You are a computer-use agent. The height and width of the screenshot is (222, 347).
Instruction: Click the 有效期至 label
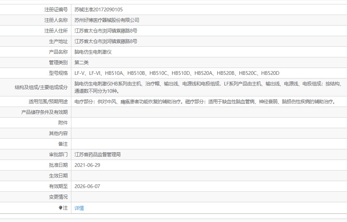[x=59, y=186]
